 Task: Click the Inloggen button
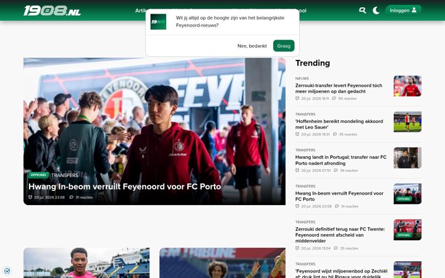point(403,11)
